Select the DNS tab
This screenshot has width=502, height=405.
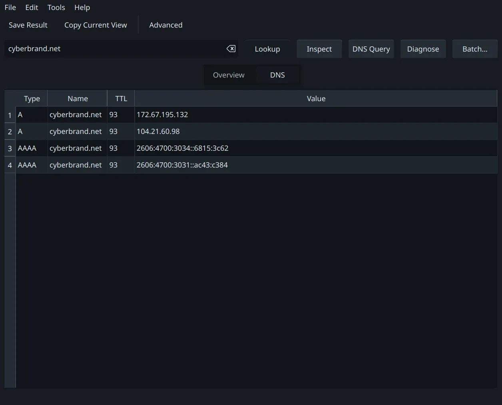[277, 75]
